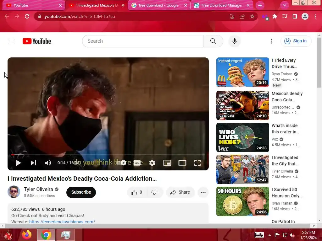Open experienciaschiapas.com link in description
Screen dimensions: 322x241
click(x=62, y=221)
